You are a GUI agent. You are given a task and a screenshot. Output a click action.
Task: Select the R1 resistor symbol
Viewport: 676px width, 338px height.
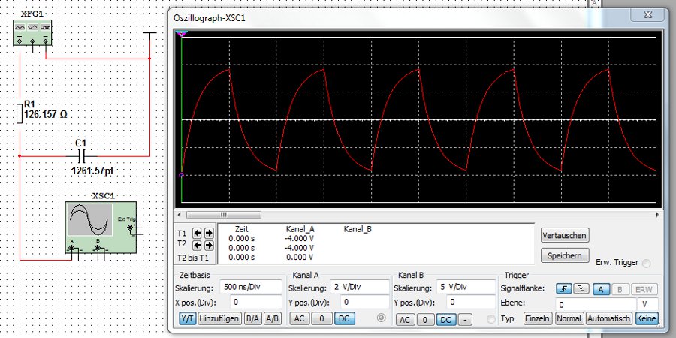[20, 114]
